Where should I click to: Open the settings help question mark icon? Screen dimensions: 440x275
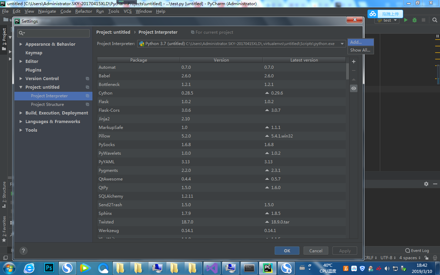click(23, 251)
